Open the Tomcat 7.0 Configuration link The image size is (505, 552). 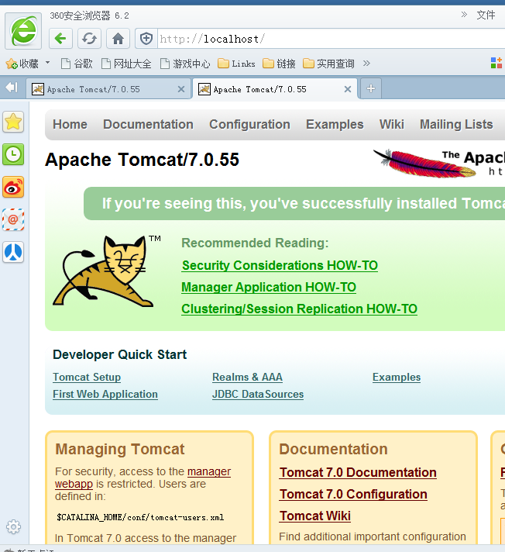coord(353,495)
